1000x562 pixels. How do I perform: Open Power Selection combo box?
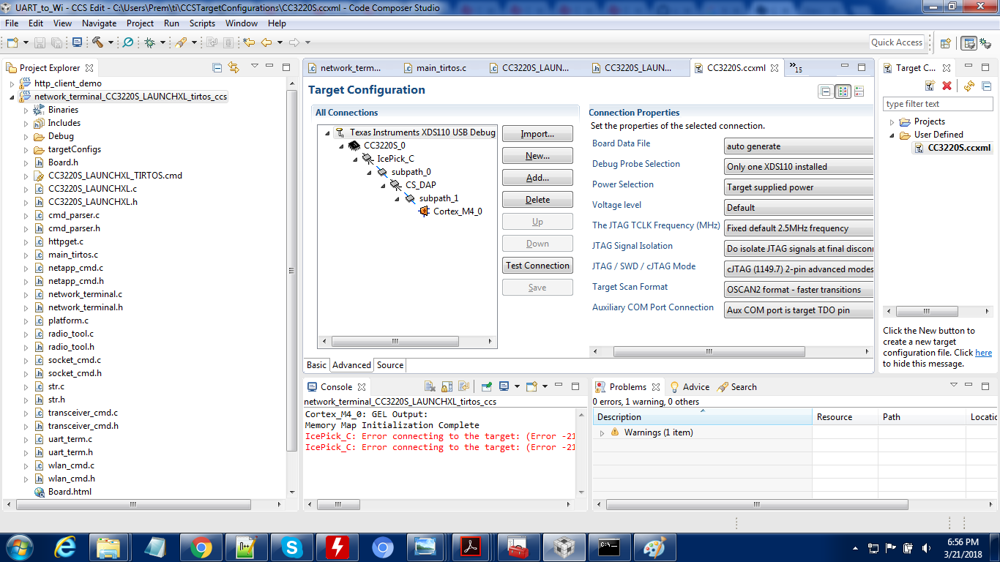[799, 187]
